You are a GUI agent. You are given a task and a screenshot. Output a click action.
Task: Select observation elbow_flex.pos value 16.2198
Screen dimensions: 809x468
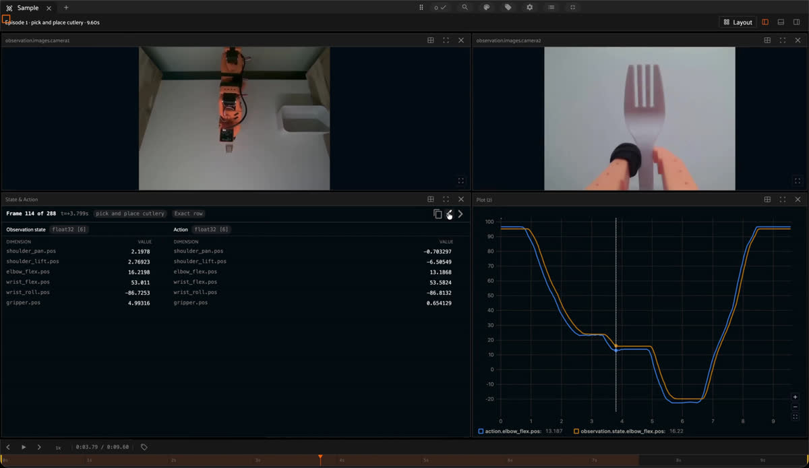139,272
